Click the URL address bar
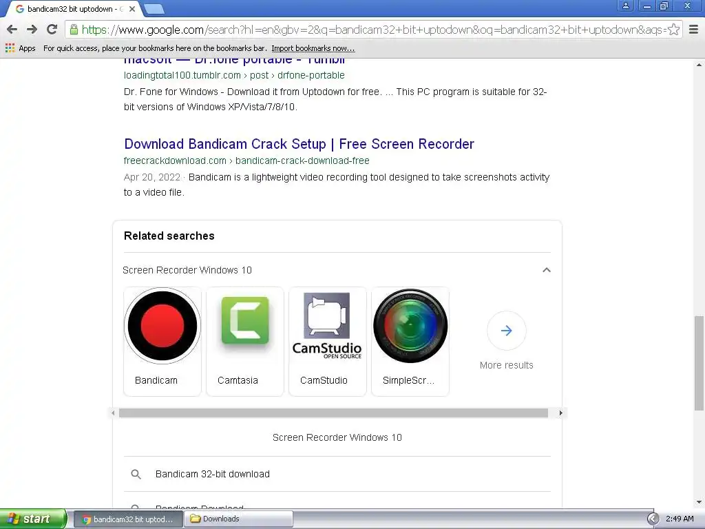Image resolution: width=705 pixels, height=529 pixels. (373, 30)
